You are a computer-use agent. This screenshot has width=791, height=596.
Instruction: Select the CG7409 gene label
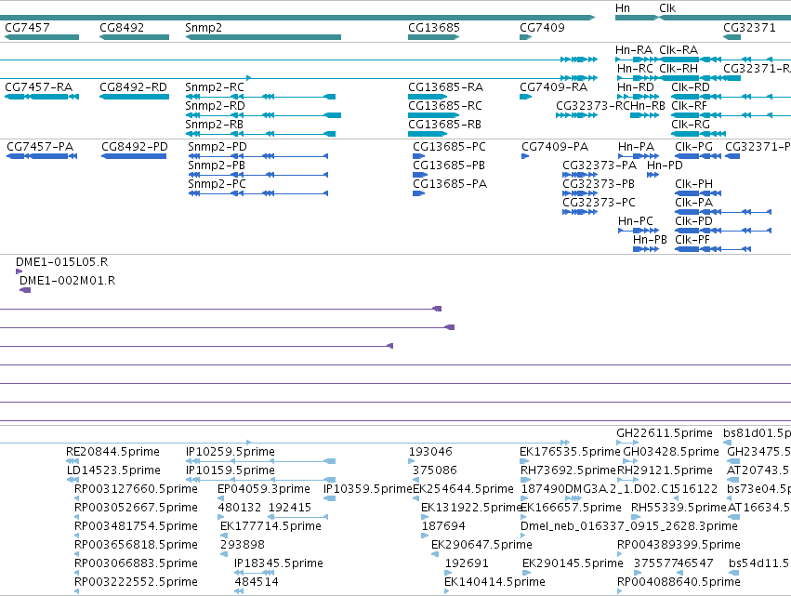[542, 28]
